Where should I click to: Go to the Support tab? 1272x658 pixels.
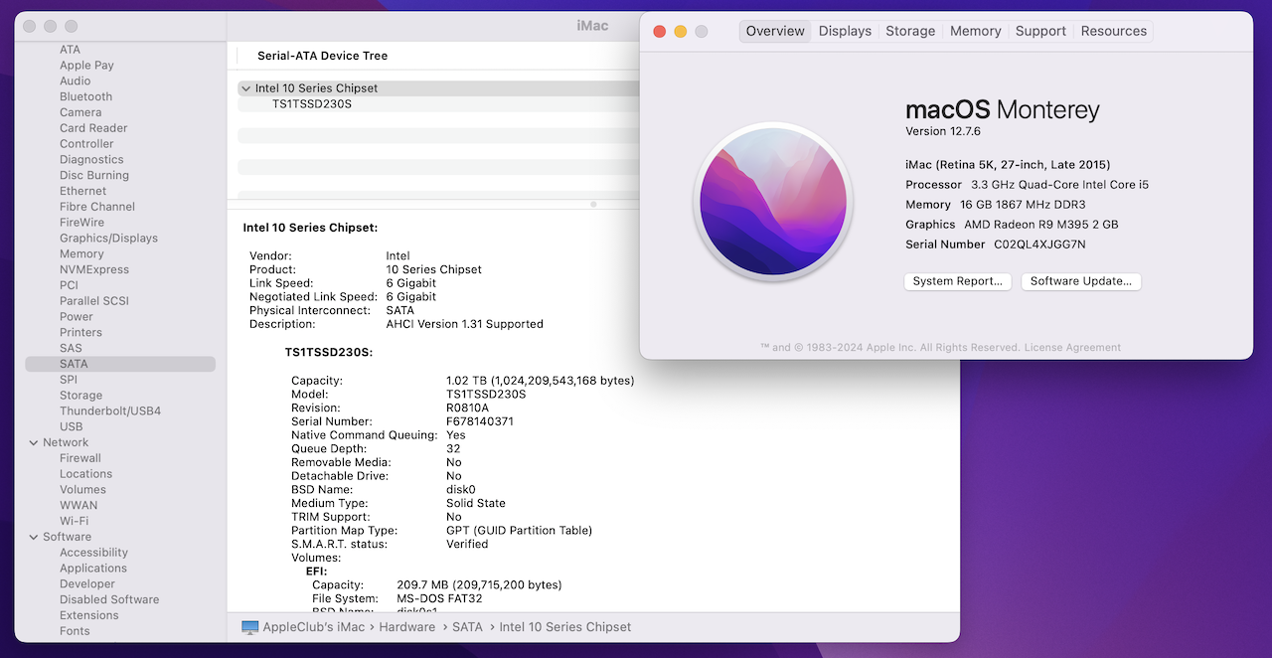(x=1040, y=32)
